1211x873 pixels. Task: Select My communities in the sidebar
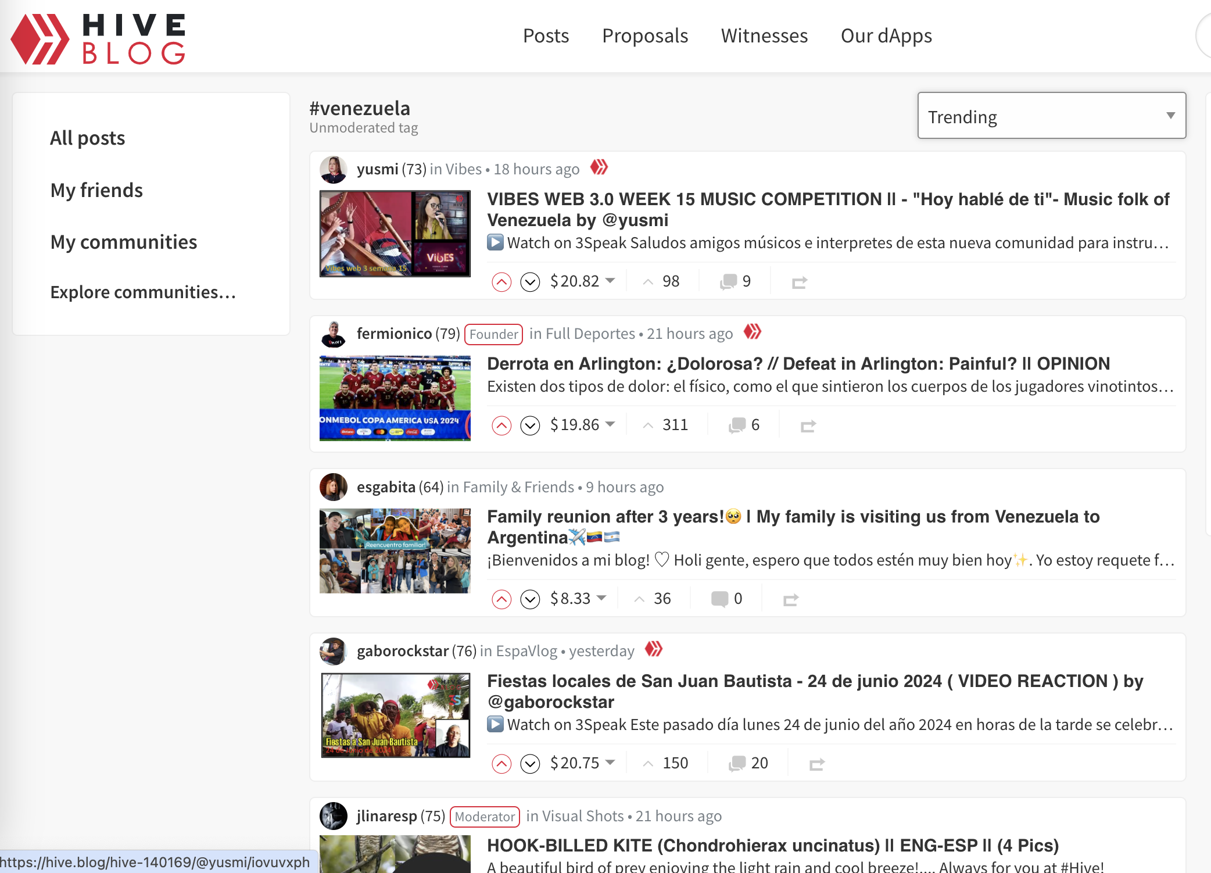[x=124, y=242]
